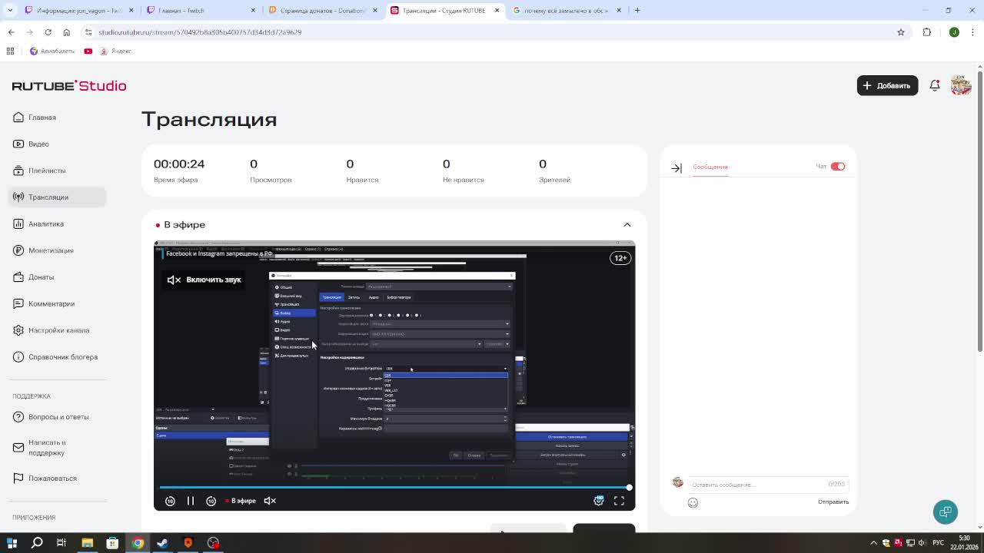Open the Яндекс bookmark

[x=115, y=51]
